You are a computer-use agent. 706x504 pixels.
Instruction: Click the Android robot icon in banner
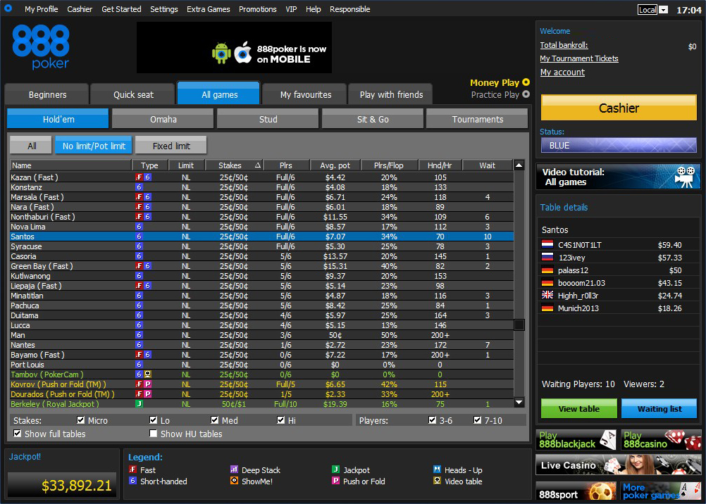click(221, 53)
